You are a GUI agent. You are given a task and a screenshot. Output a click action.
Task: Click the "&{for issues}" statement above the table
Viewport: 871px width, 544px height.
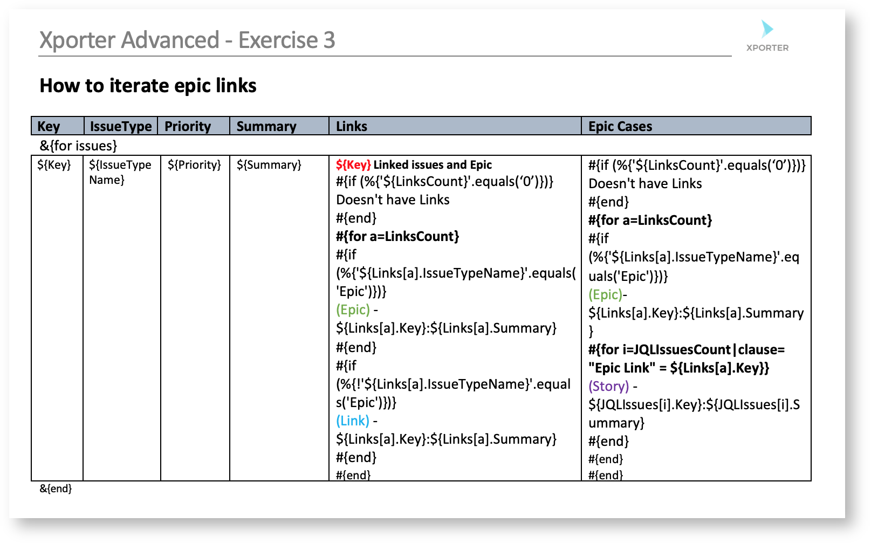point(78,146)
